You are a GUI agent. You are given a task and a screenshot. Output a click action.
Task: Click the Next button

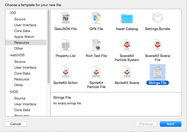coord(170,124)
